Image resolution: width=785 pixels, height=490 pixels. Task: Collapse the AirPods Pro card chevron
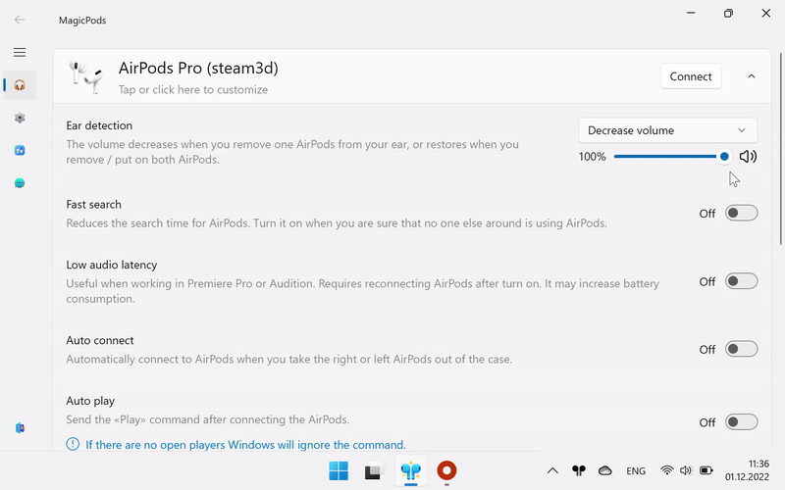pos(752,76)
